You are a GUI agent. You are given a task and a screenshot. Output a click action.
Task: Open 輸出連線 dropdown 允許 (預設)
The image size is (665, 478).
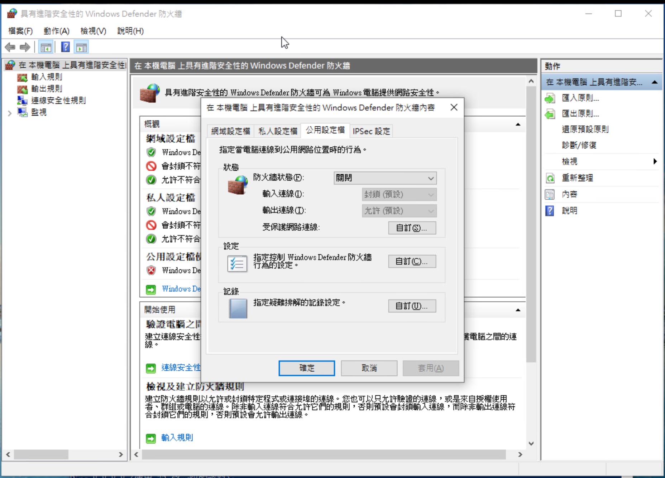coord(399,211)
